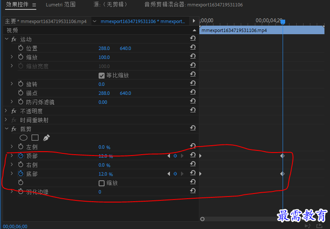Toggle the 裁剪 fx effect icon
This screenshot has height=229, width=330.
14,129
